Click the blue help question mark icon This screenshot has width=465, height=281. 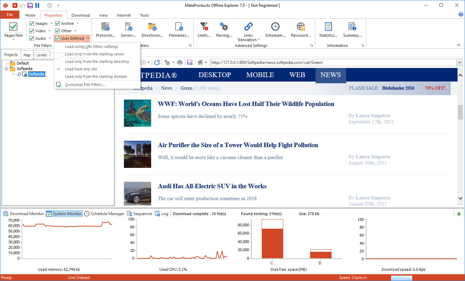461,14
